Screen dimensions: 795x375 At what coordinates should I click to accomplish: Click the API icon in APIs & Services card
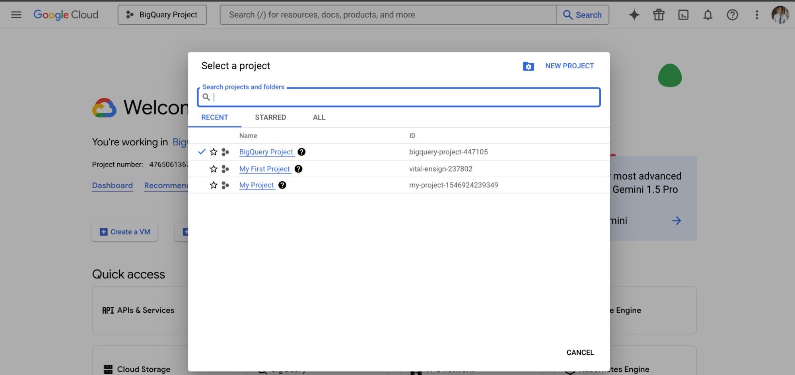108,311
